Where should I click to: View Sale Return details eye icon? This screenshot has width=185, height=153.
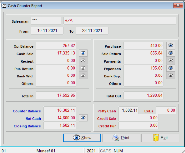171,53
